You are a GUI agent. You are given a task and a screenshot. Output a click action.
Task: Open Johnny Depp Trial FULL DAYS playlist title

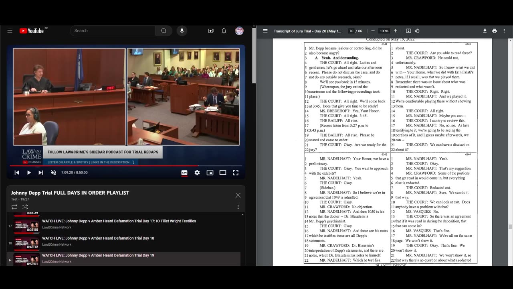(x=70, y=193)
